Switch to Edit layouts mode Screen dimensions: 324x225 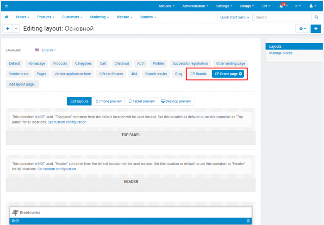pyautogui.click(x=79, y=101)
